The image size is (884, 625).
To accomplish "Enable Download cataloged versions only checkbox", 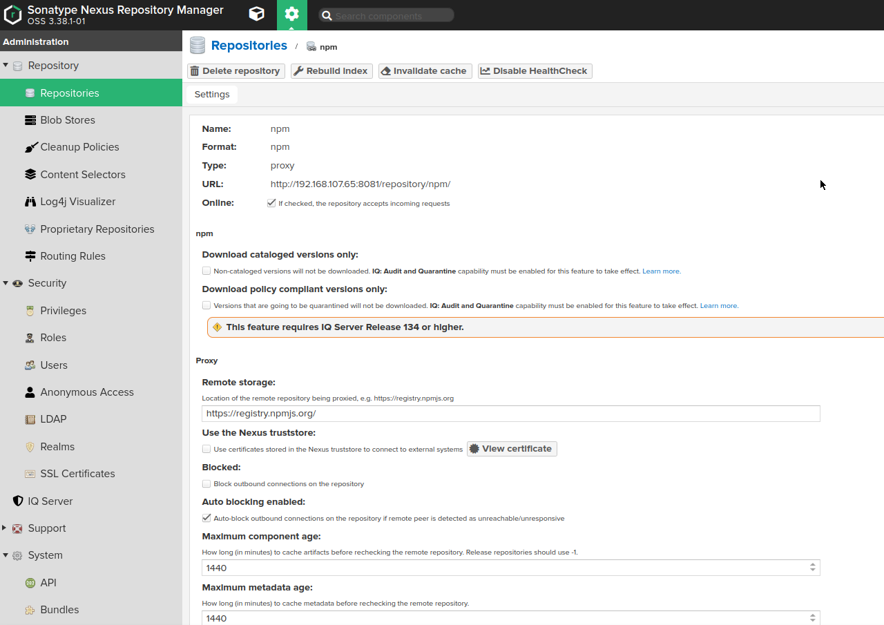I will coord(206,271).
